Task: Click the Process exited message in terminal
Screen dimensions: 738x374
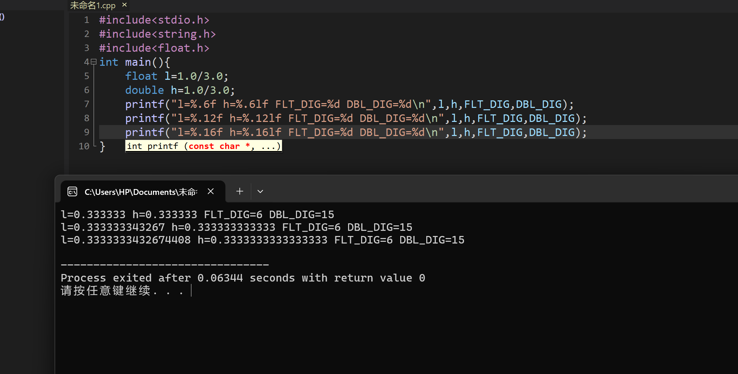Action: (x=242, y=278)
